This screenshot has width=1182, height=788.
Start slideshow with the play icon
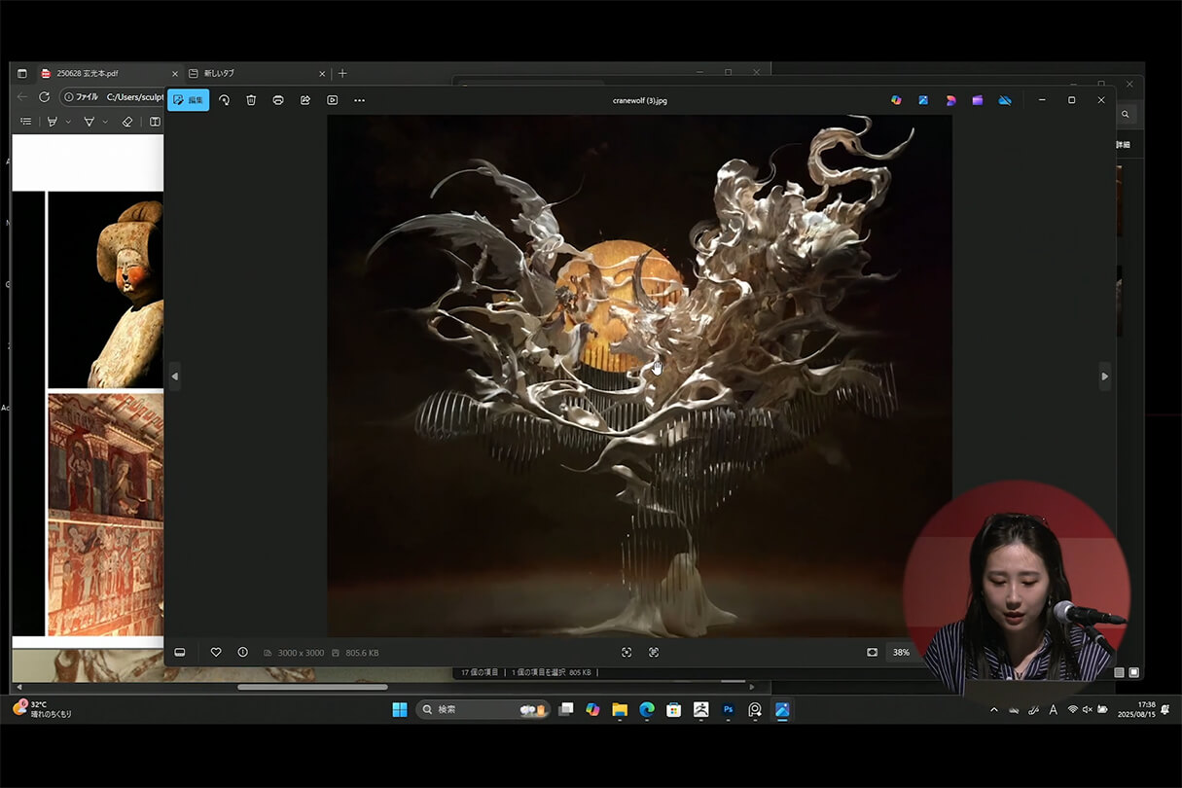point(333,100)
